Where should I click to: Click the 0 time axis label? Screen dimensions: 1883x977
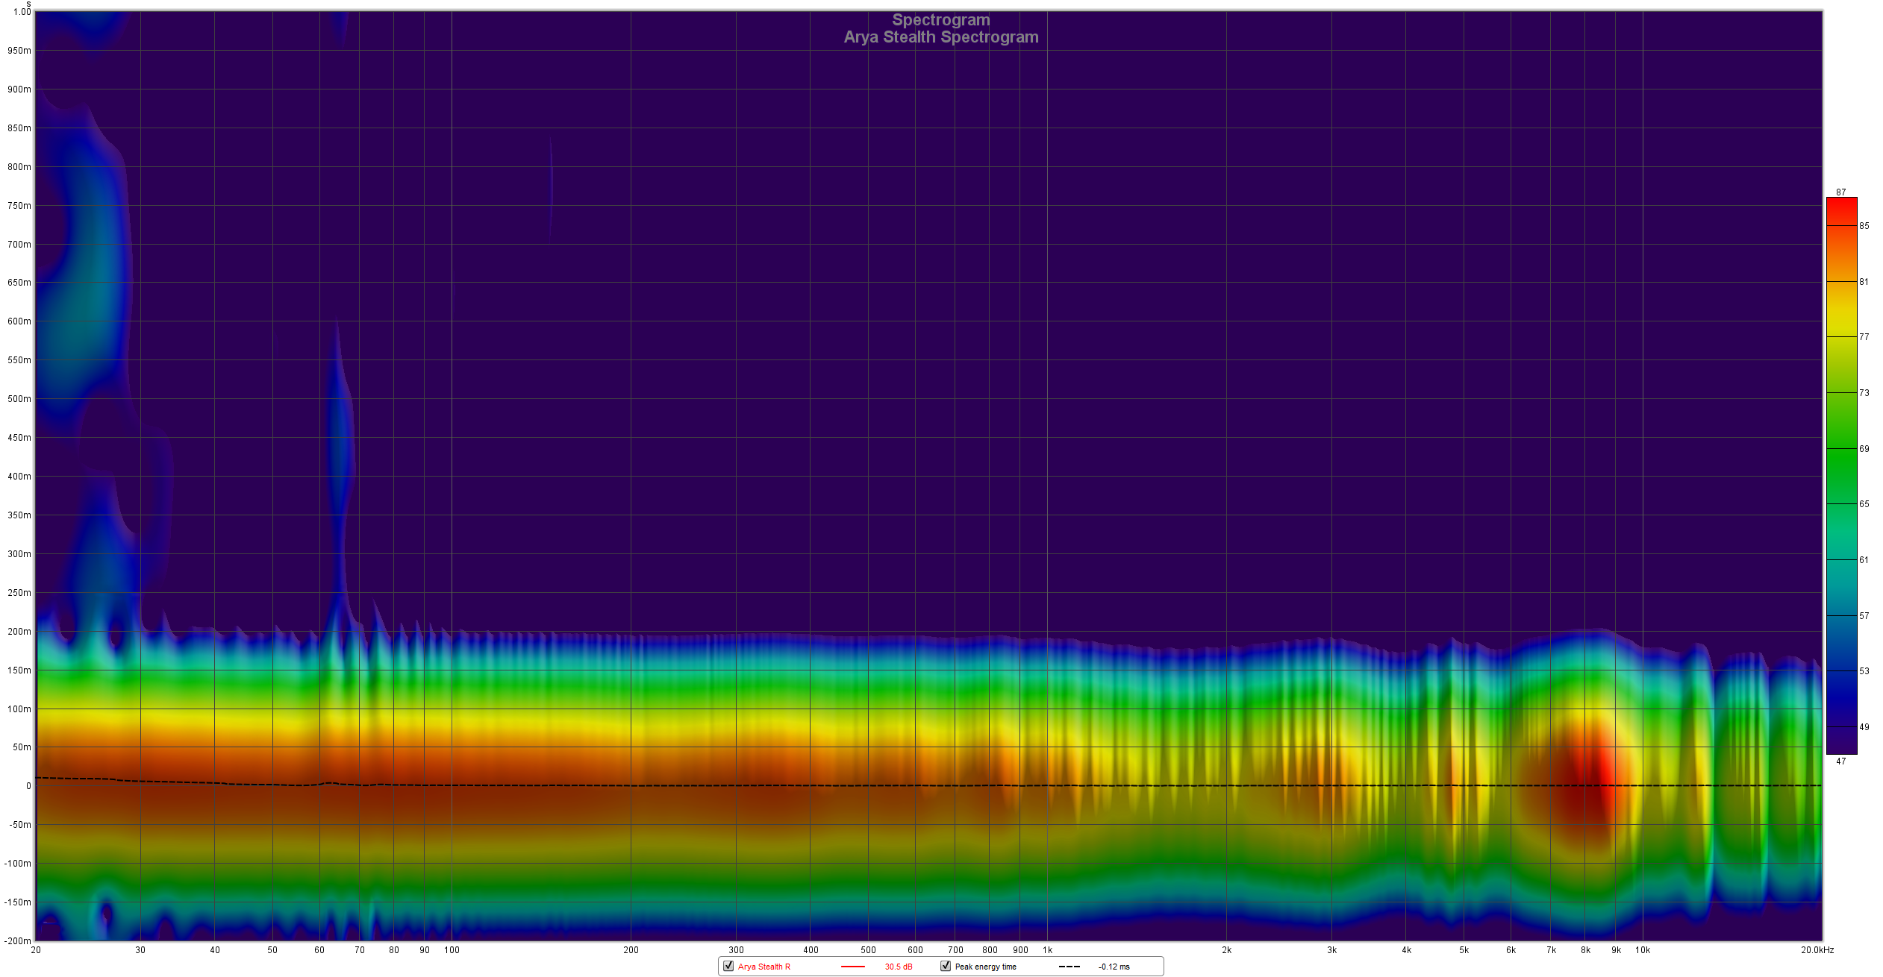click(28, 785)
